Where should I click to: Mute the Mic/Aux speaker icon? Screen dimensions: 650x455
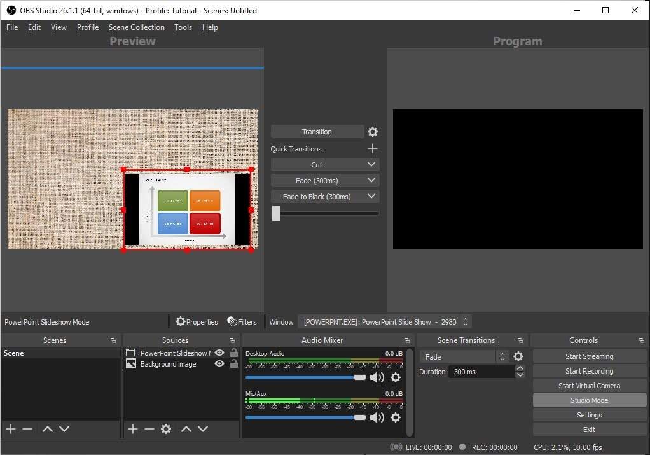coord(377,417)
